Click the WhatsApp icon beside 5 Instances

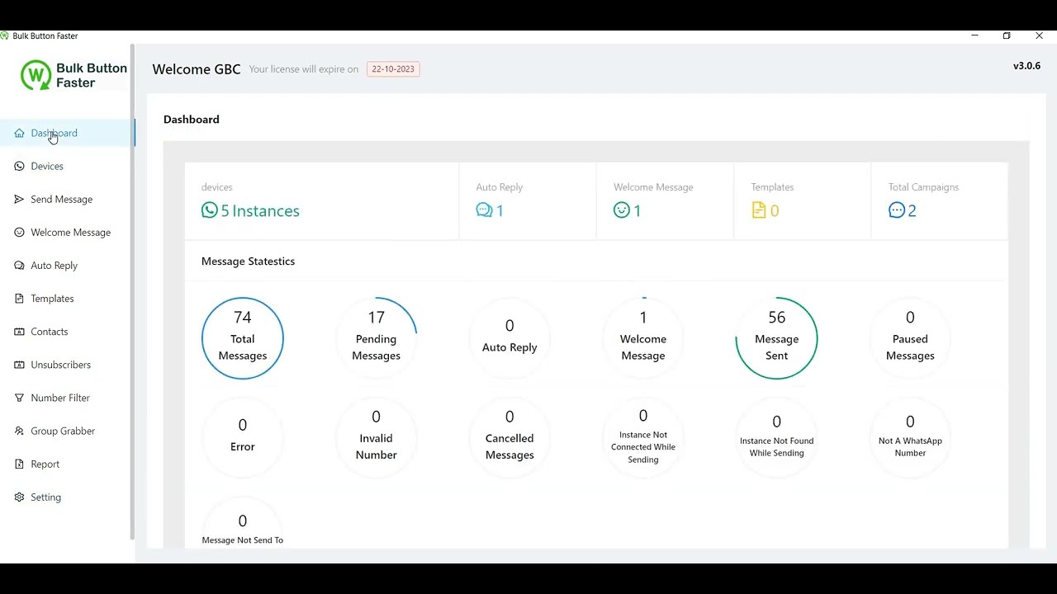tap(210, 210)
